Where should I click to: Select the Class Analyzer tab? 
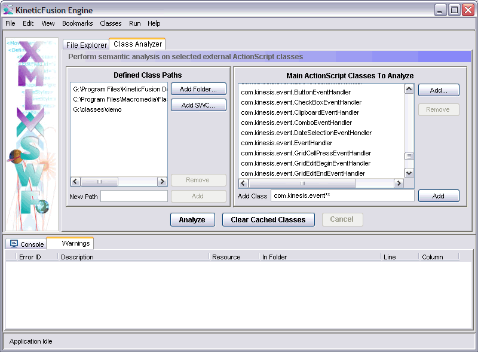(x=137, y=44)
